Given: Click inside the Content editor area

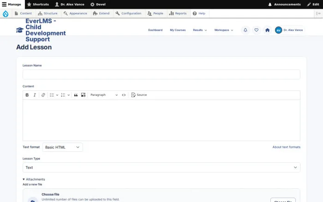Looking at the screenshot, I should tap(161, 120).
